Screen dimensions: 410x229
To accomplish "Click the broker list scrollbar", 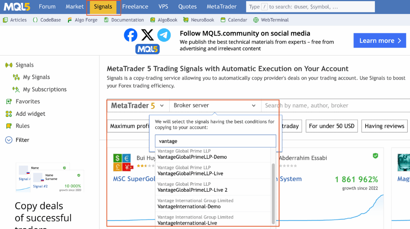I will pyautogui.click(x=273, y=193).
